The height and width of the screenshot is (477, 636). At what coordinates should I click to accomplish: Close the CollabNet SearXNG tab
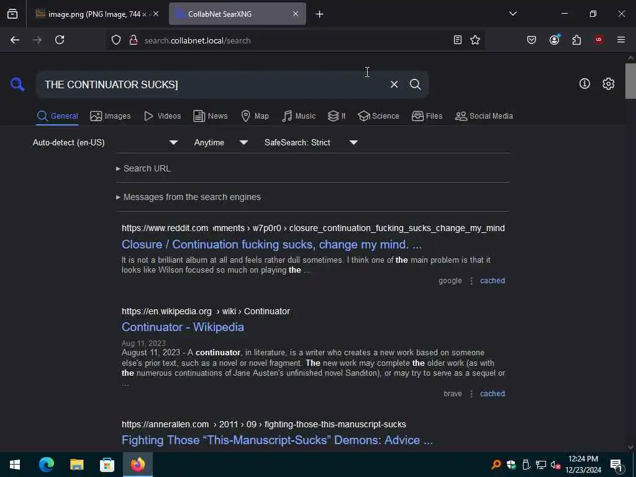296,14
